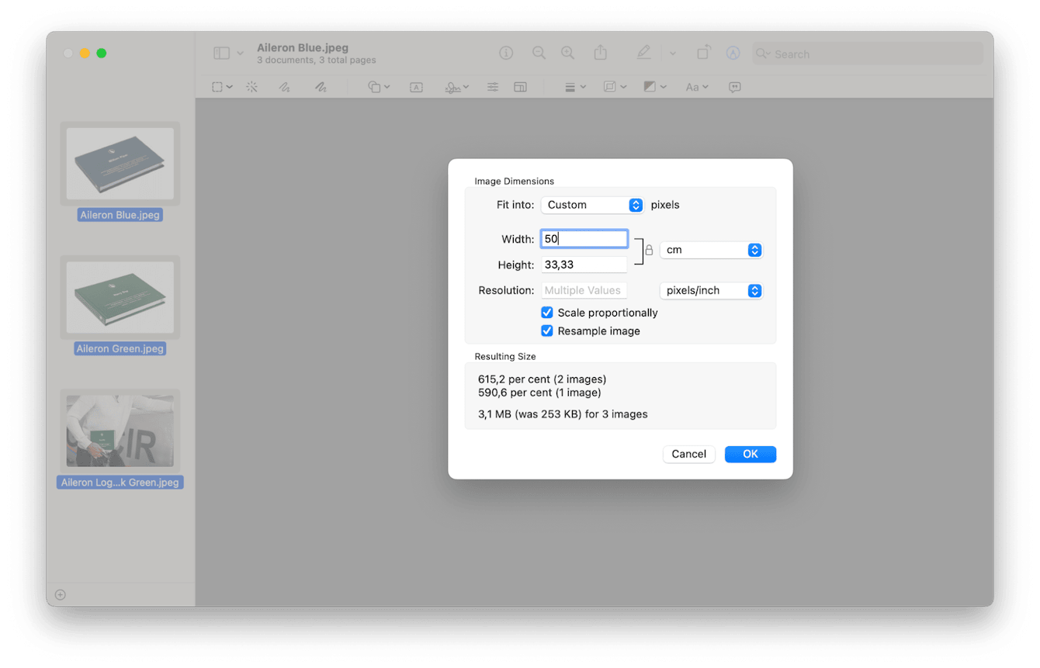Click the Rotate icon in toolbar
Image resolution: width=1040 pixels, height=668 pixels.
point(703,53)
